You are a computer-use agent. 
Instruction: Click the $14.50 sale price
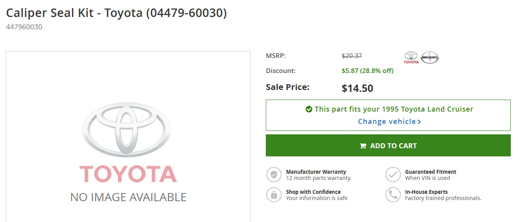pos(358,88)
